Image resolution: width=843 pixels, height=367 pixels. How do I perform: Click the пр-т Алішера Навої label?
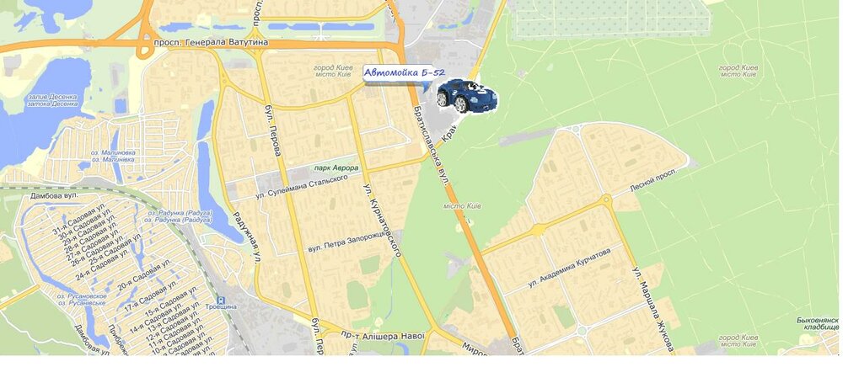tap(382, 335)
